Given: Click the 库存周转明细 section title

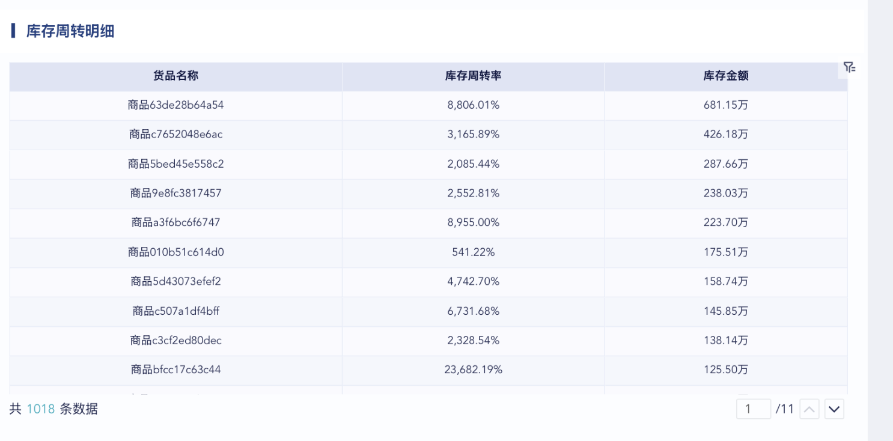Looking at the screenshot, I should click(x=70, y=31).
